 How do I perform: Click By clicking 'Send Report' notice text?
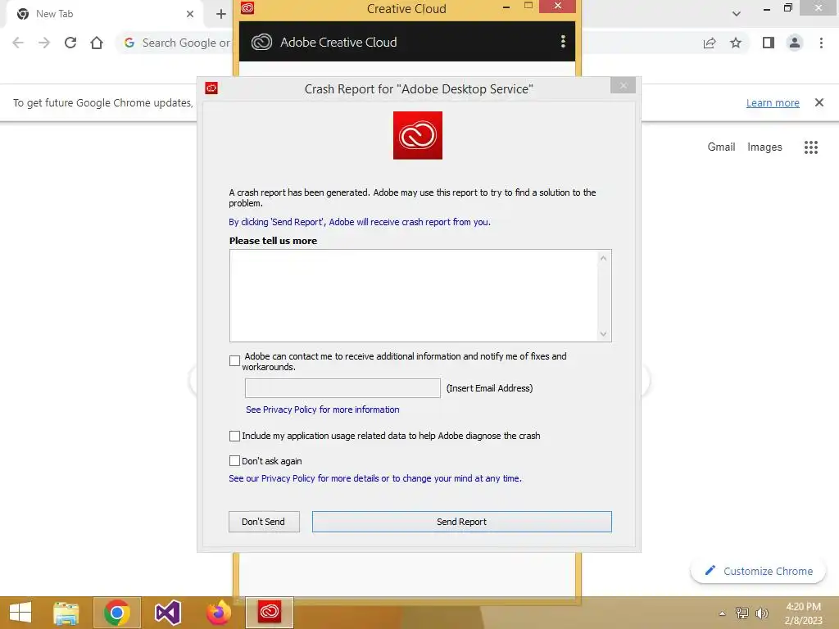(360, 222)
